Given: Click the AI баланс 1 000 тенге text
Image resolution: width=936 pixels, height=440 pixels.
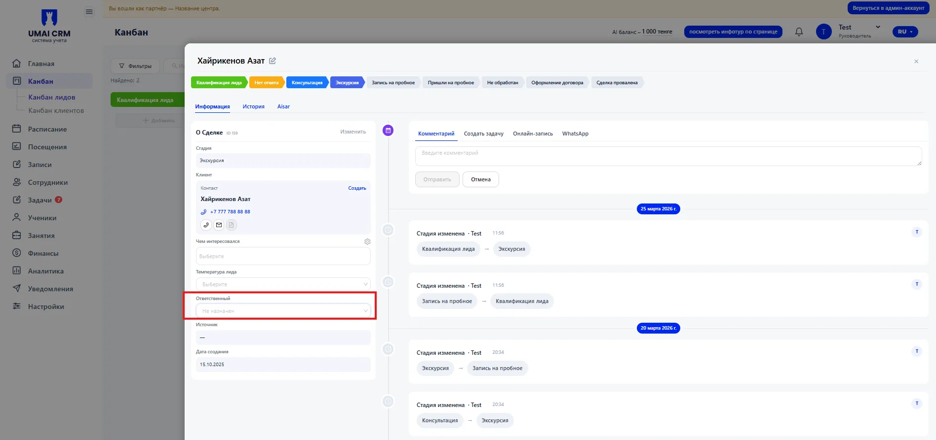Looking at the screenshot, I should click(x=642, y=32).
